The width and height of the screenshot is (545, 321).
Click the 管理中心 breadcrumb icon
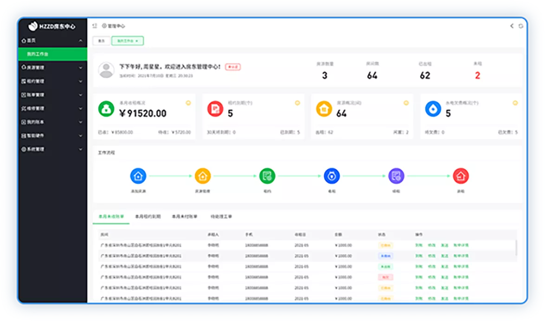click(104, 26)
